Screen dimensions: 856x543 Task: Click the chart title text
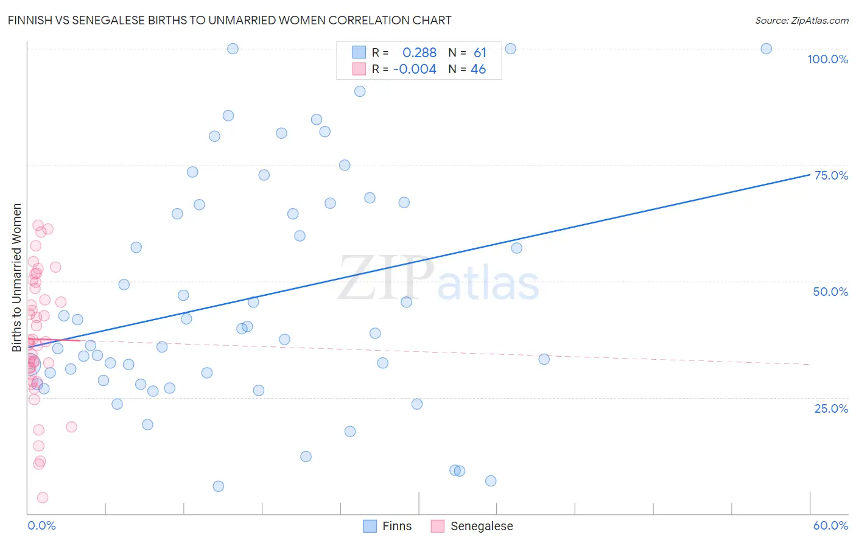click(230, 20)
